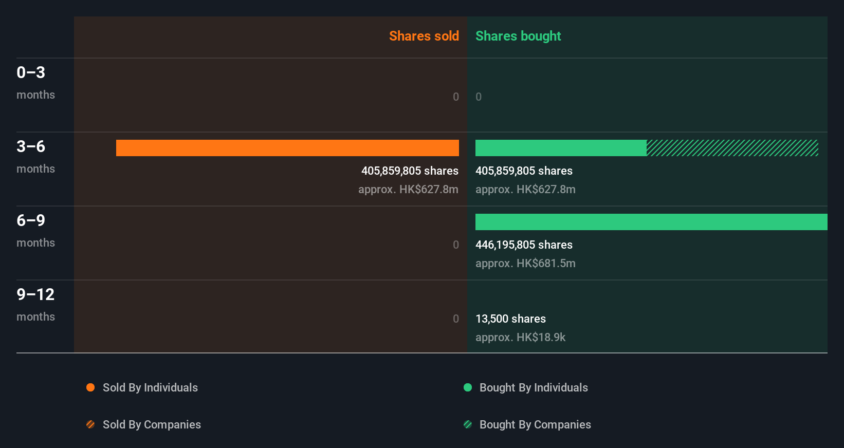The height and width of the screenshot is (448, 844).
Task: Click the 0 sold value in 6–9 months row
Action: pos(456,245)
